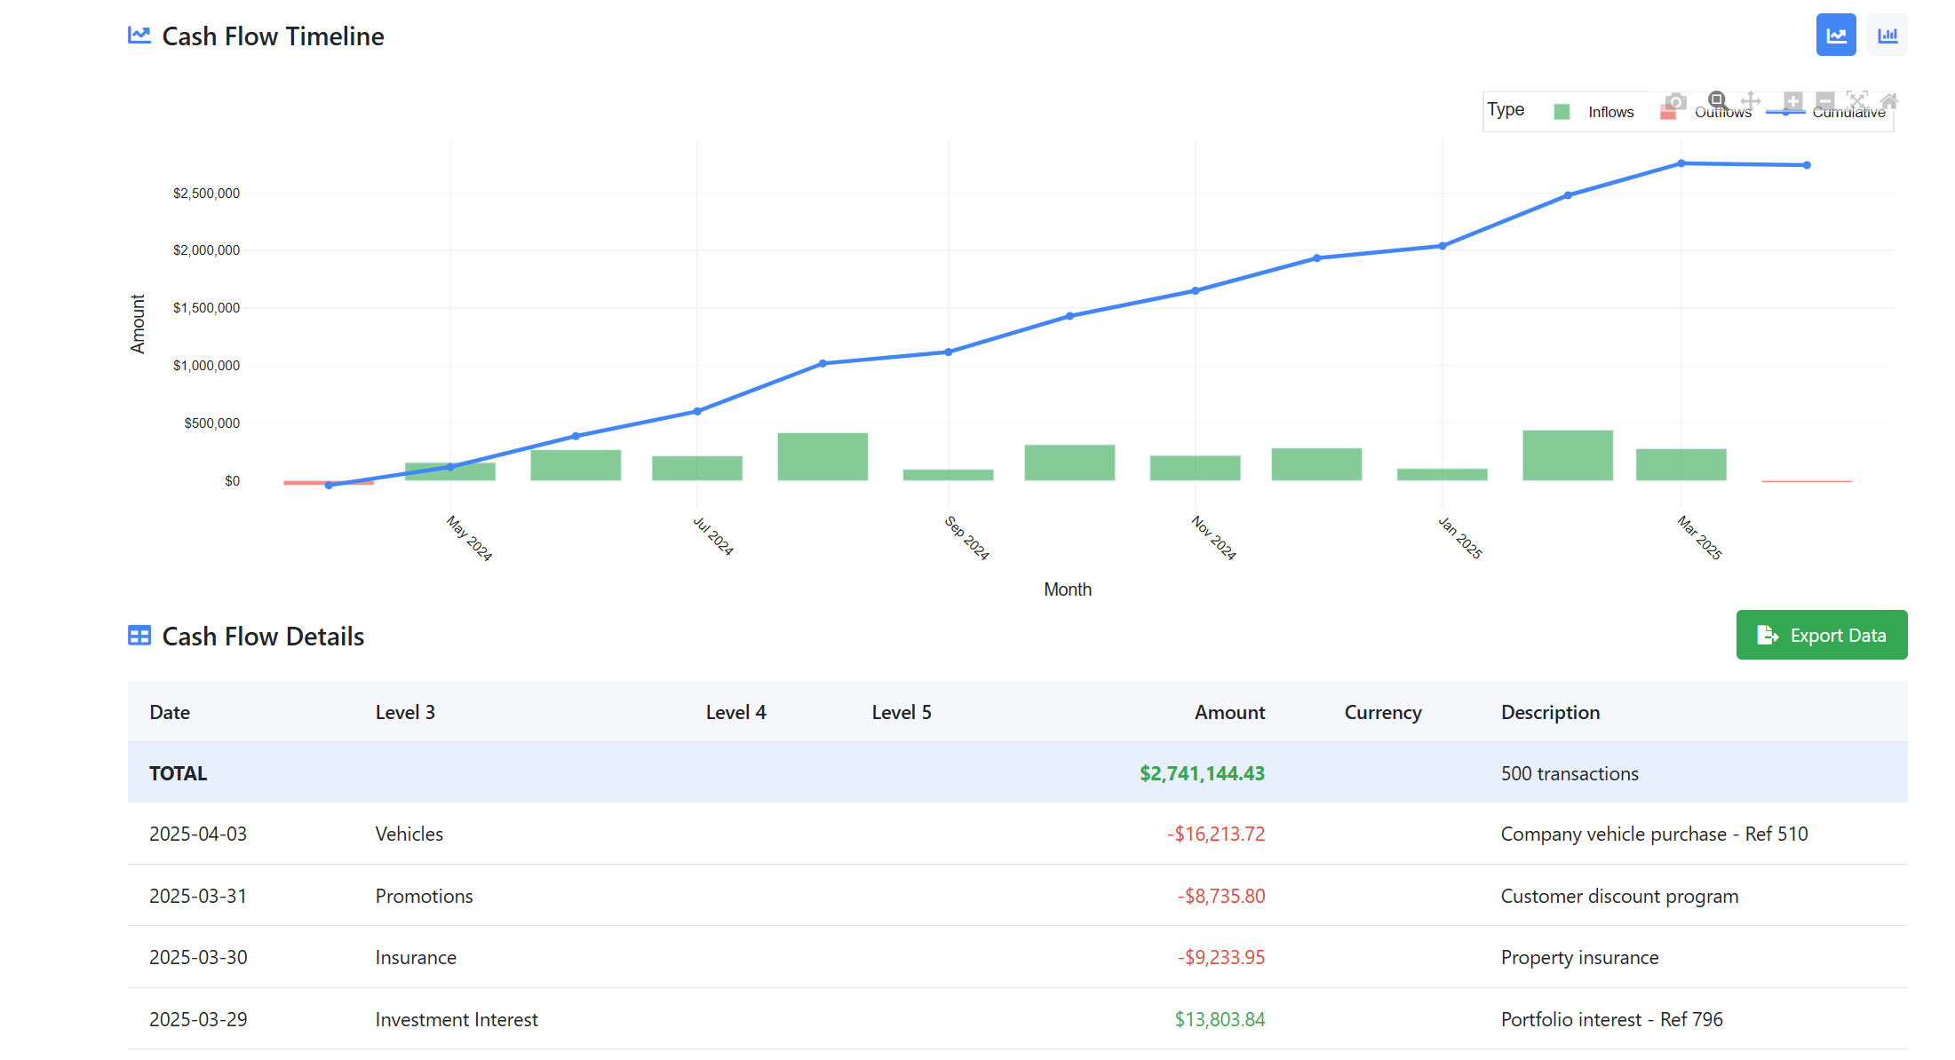Image resolution: width=1955 pixels, height=1060 pixels.
Task: Click the Export Data button
Action: coord(1821,635)
